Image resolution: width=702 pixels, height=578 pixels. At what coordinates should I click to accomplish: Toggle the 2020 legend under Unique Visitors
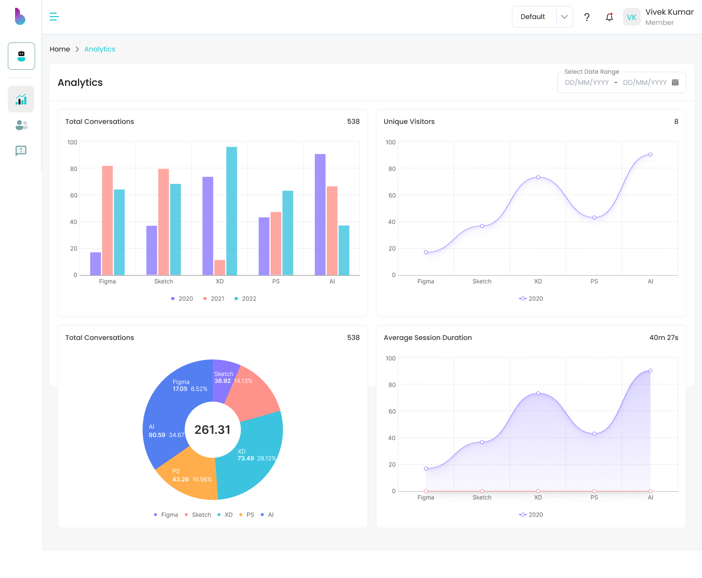click(531, 299)
